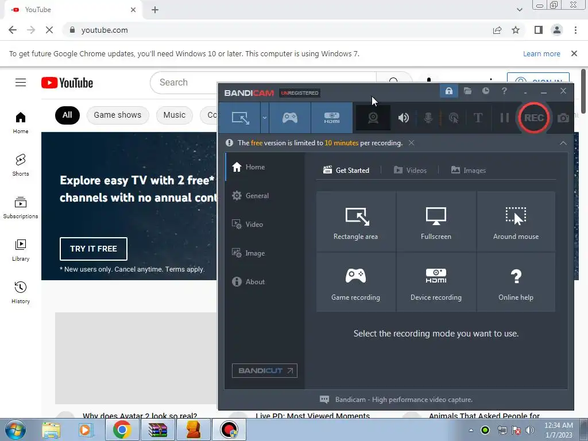Open the Chrome tab search dropdown arrow
The height and width of the screenshot is (441, 588).
(519, 10)
